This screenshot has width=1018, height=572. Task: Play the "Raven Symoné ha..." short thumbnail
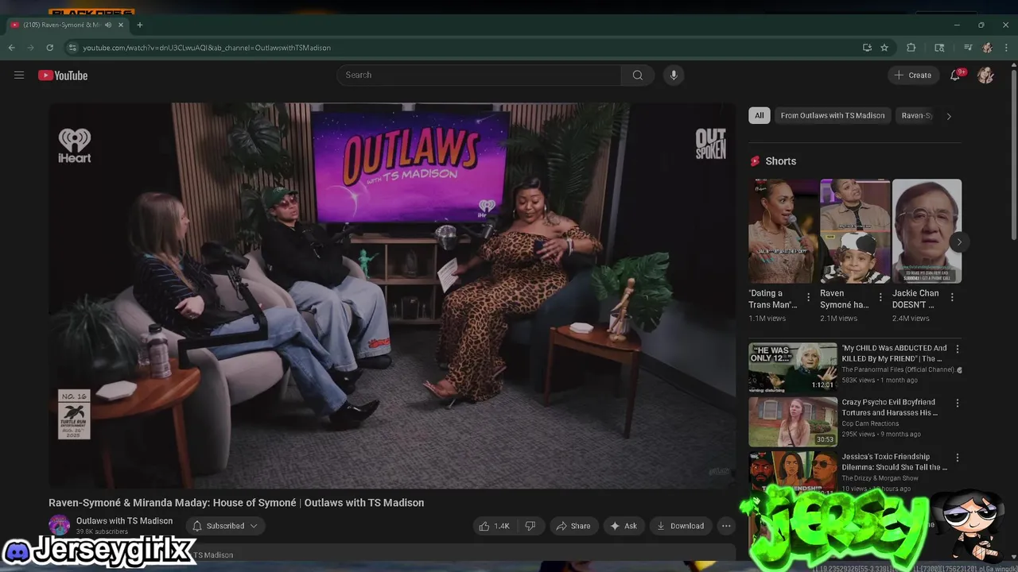[x=855, y=231]
